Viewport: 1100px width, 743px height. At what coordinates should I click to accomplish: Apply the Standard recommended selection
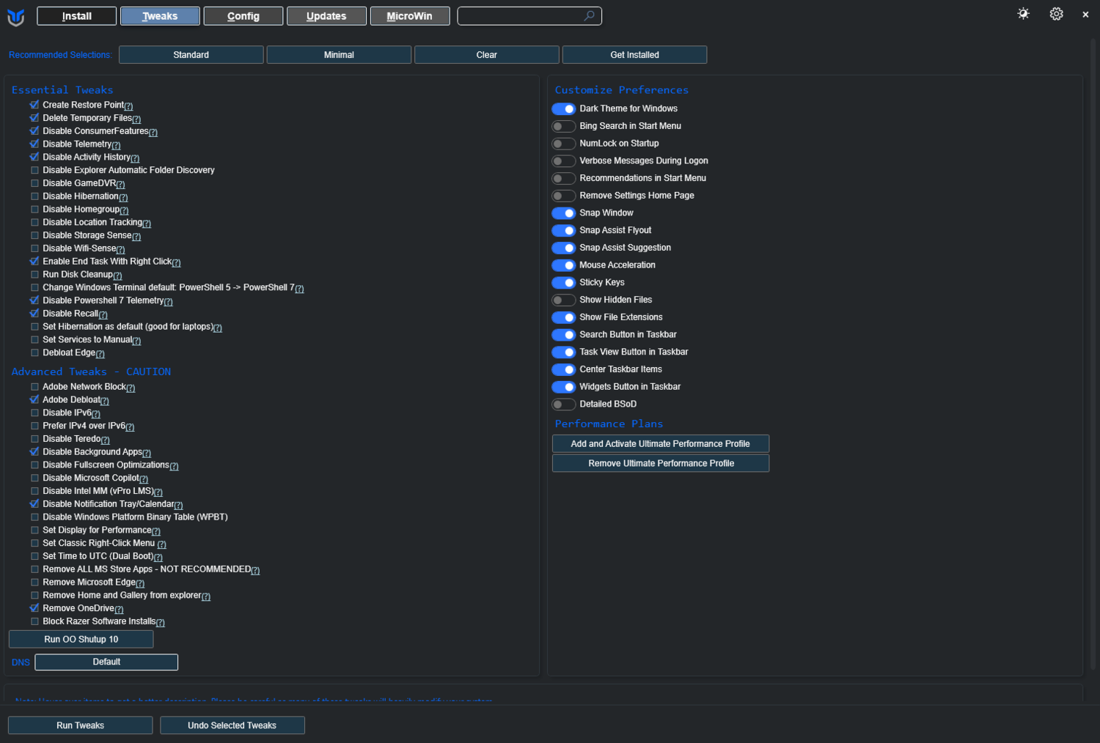[x=191, y=55]
